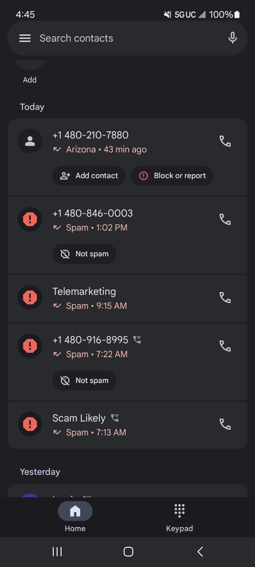This screenshot has height=567, width=255.
Task: Tap call icon for +1 480-916-8995
Action: (x=225, y=346)
